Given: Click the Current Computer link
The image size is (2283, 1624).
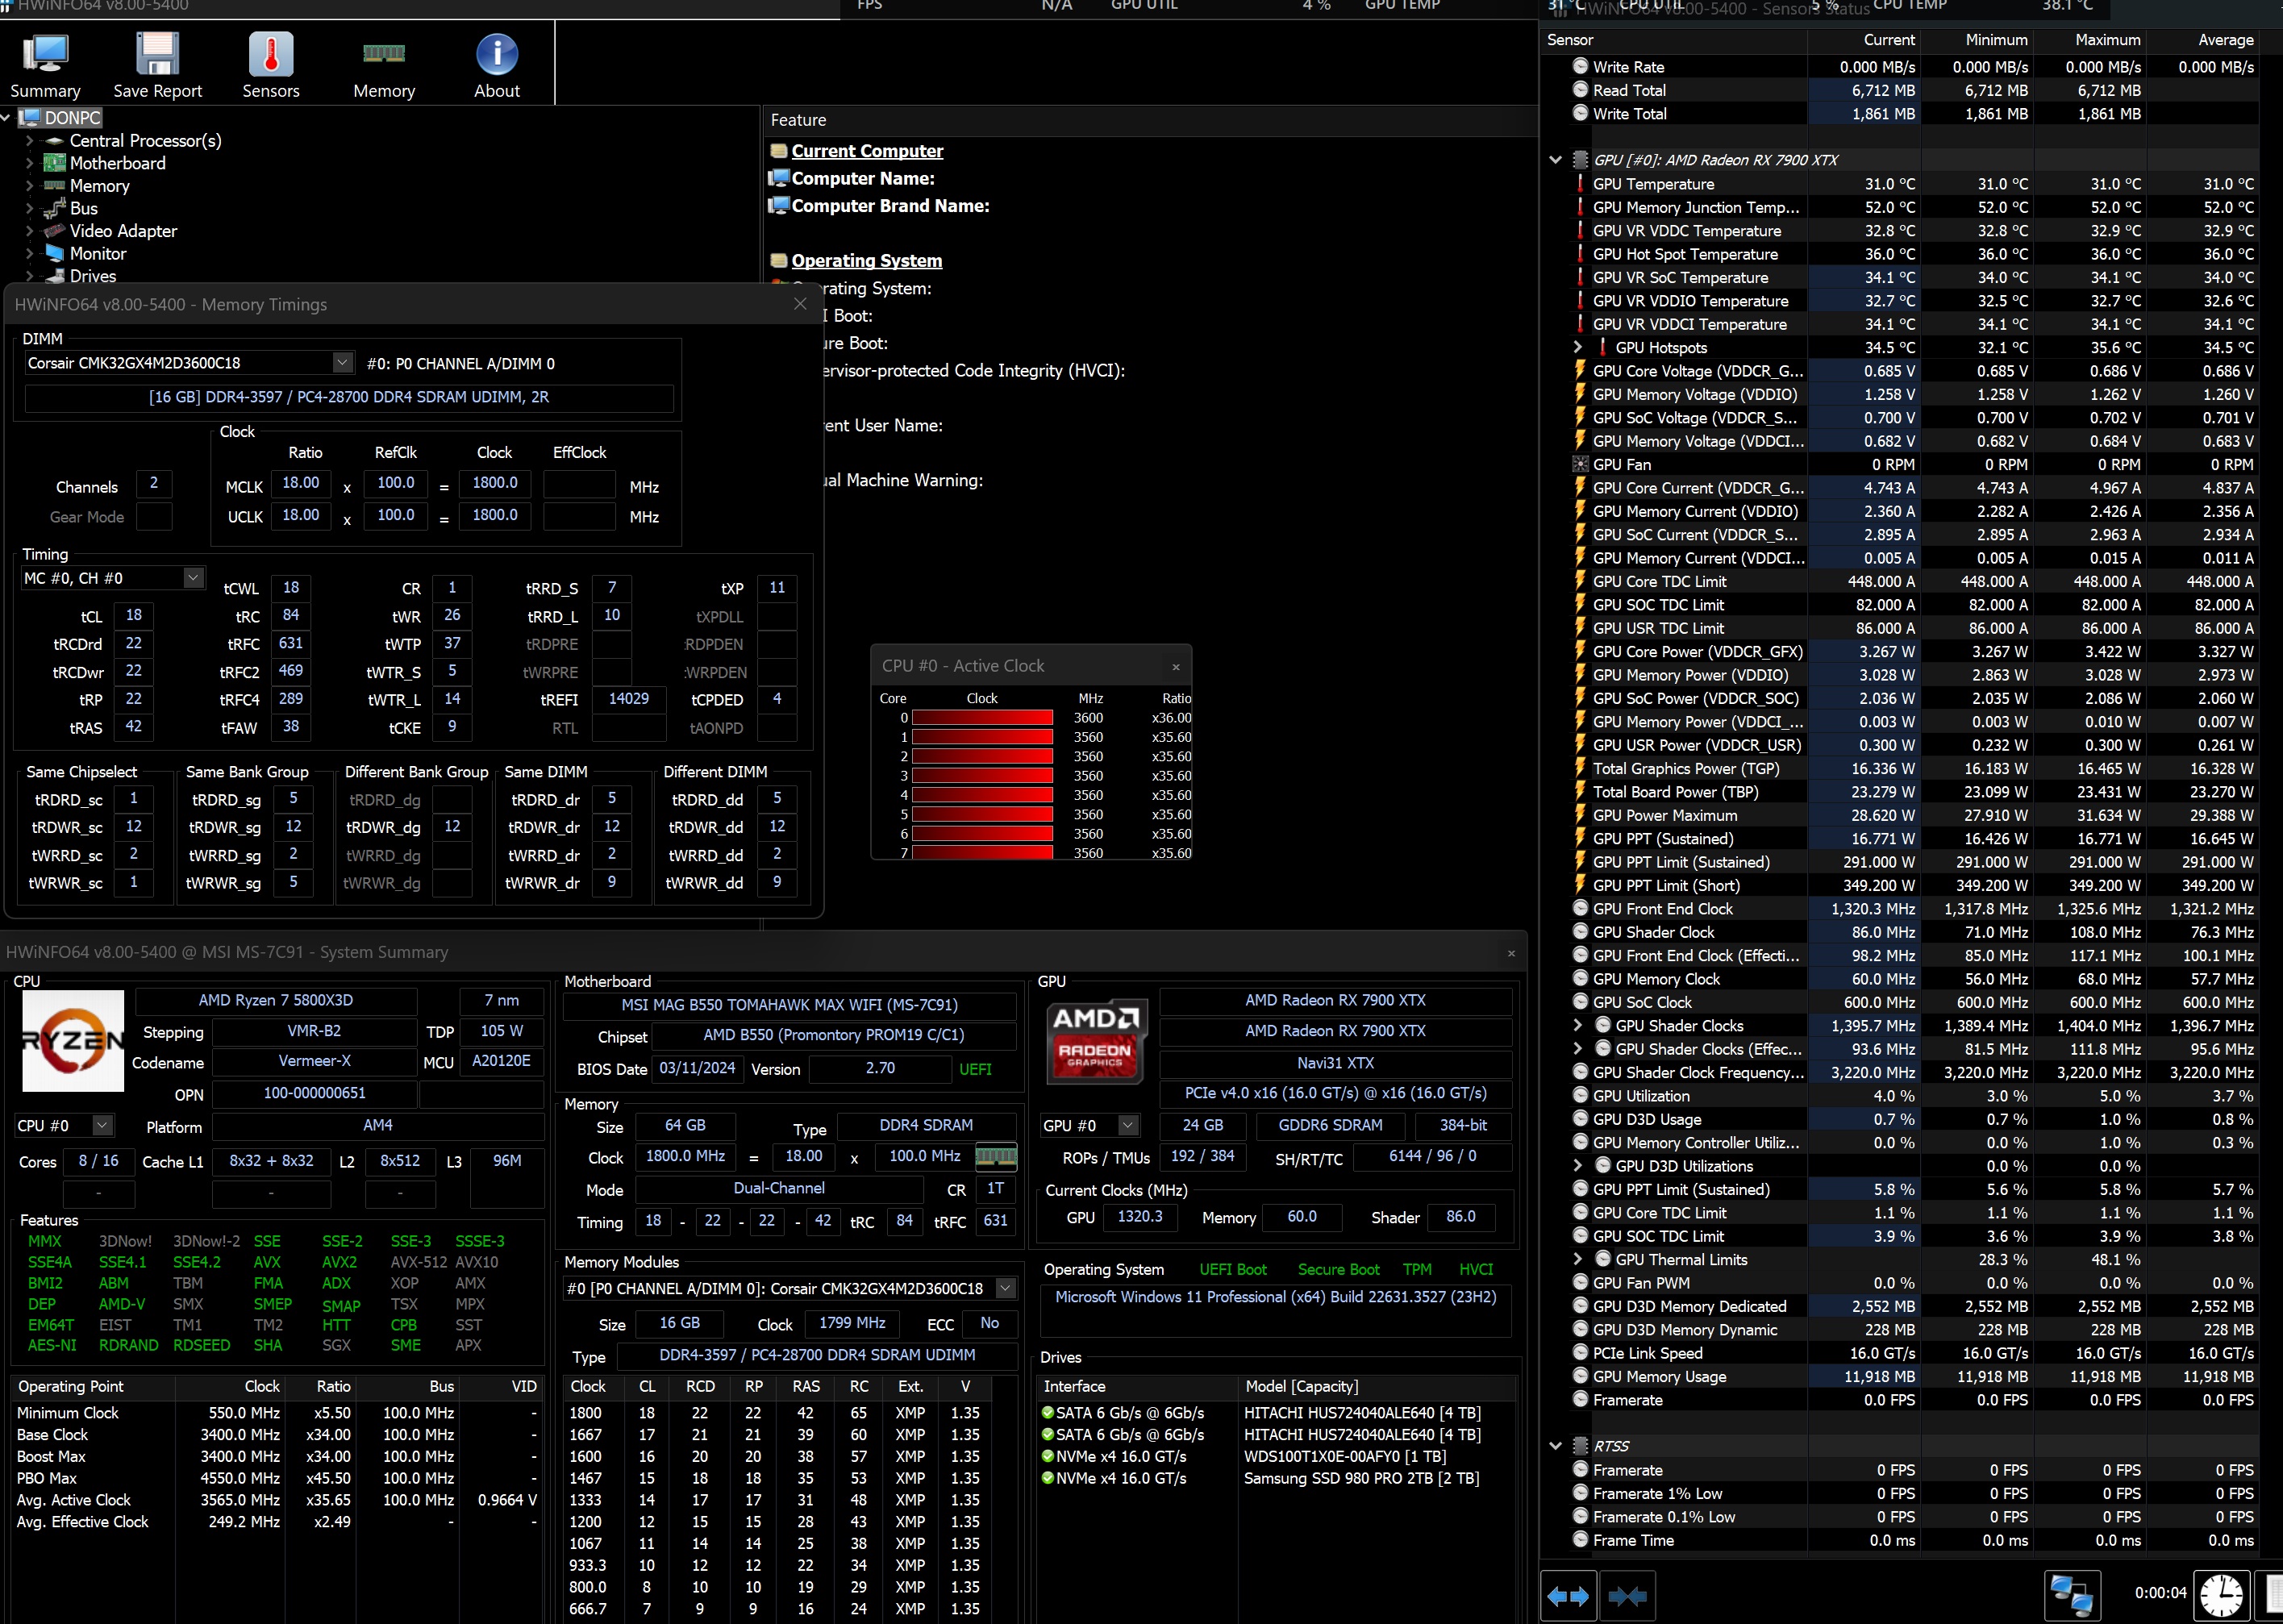Looking at the screenshot, I should [867, 151].
